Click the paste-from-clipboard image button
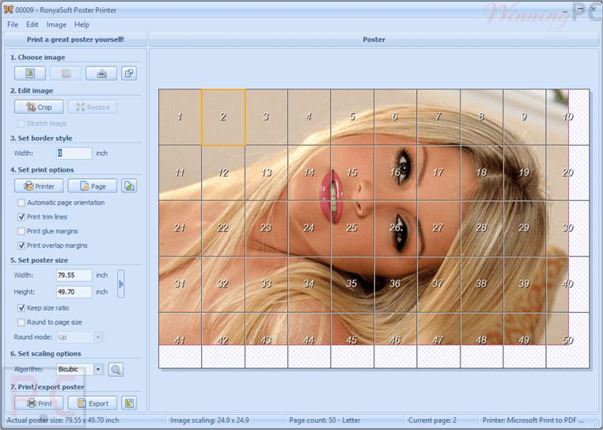Image resolution: width=603 pixels, height=430 pixels. click(x=66, y=73)
